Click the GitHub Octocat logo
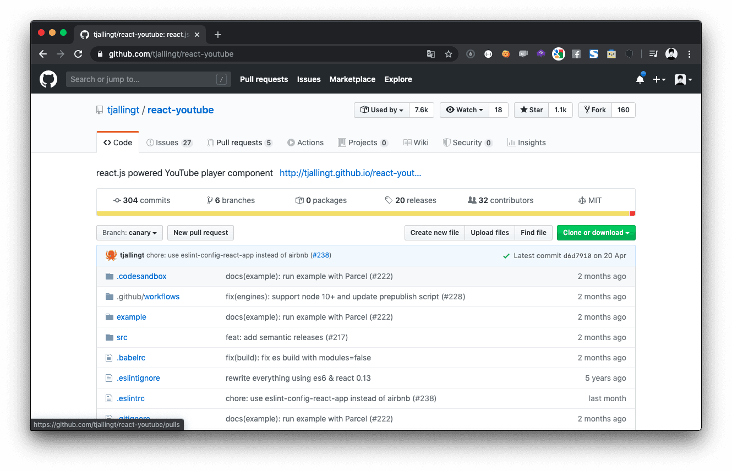 coord(48,79)
